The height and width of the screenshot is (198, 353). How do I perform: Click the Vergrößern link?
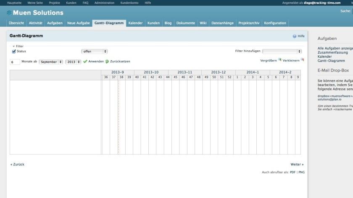pyautogui.click(x=269, y=61)
